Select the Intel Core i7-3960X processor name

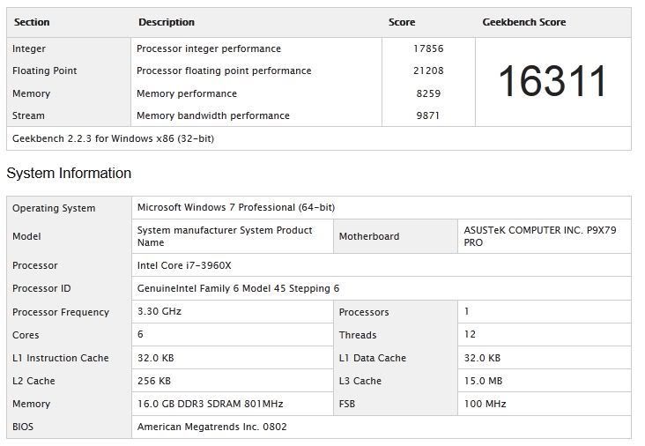point(184,265)
